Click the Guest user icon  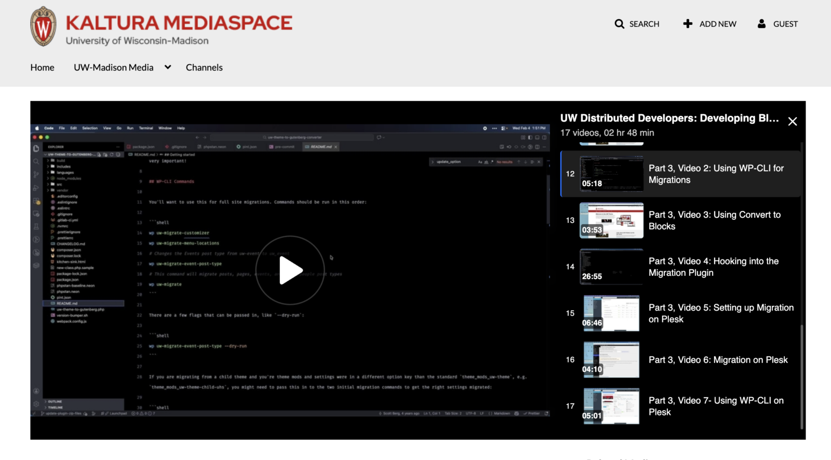761,24
